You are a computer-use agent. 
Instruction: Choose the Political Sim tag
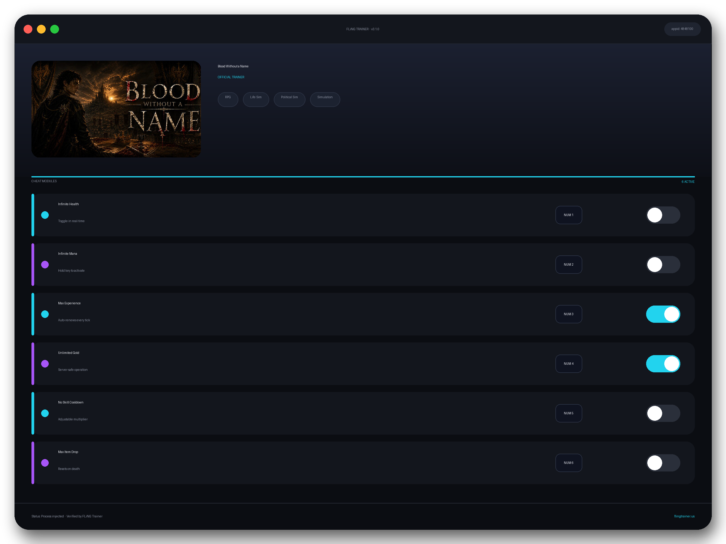coord(289,99)
